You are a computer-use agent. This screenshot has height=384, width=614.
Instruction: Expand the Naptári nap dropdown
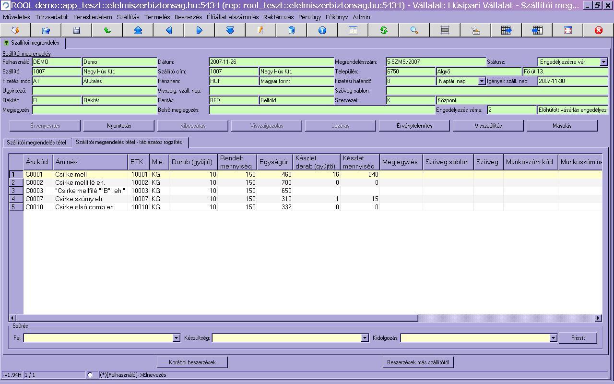(482, 81)
